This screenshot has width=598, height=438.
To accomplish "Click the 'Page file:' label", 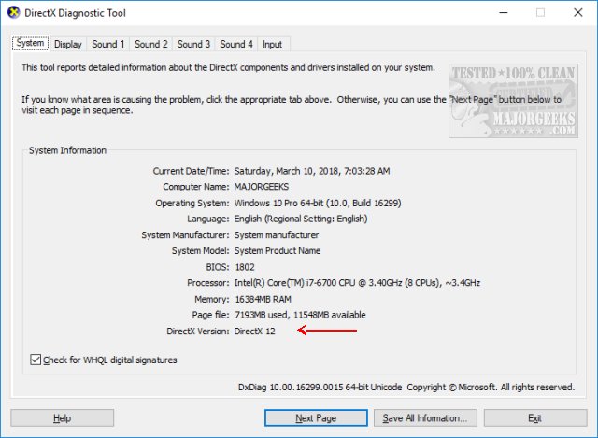I will (x=210, y=315).
